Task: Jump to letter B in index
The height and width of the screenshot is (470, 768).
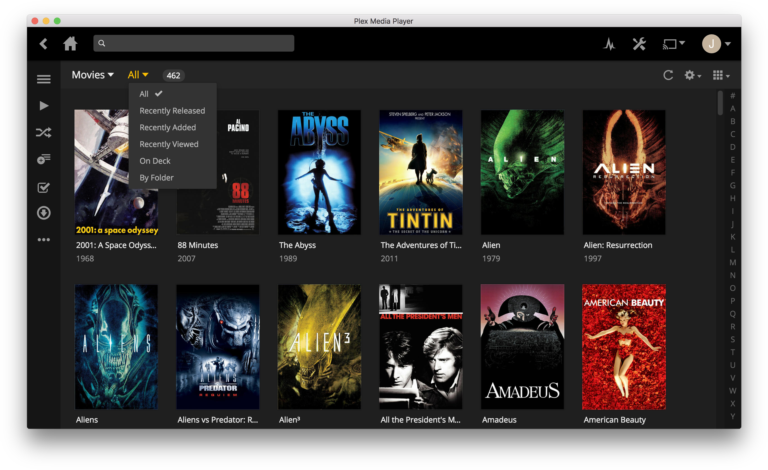Action: pyautogui.click(x=733, y=121)
